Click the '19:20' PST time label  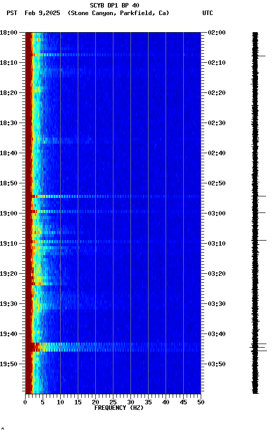coord(9,274)
